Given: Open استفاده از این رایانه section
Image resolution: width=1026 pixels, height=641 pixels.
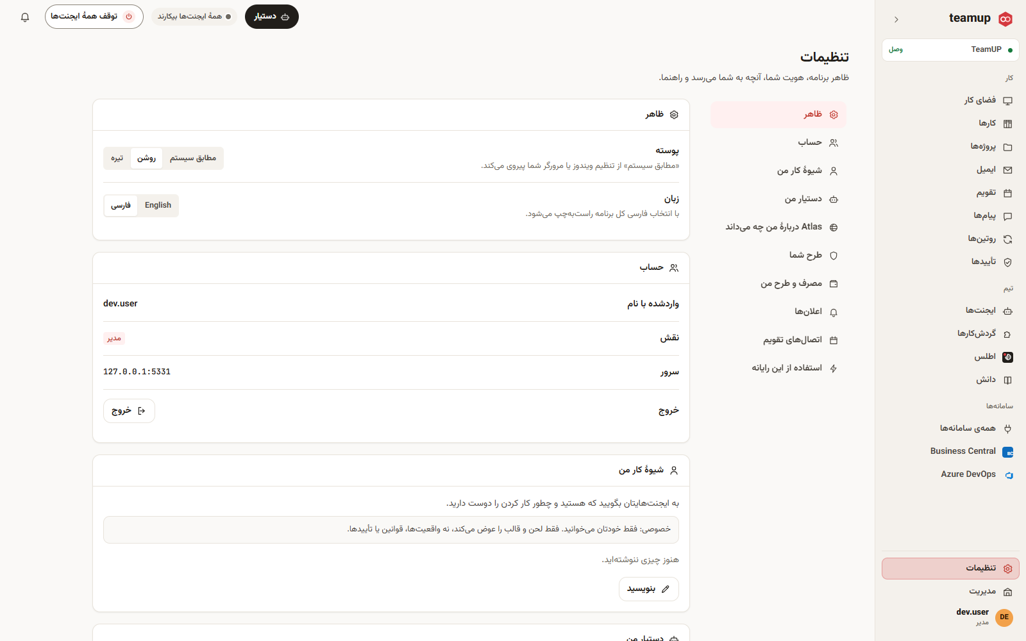Looking at the screenshot, I should coord(778,369).
